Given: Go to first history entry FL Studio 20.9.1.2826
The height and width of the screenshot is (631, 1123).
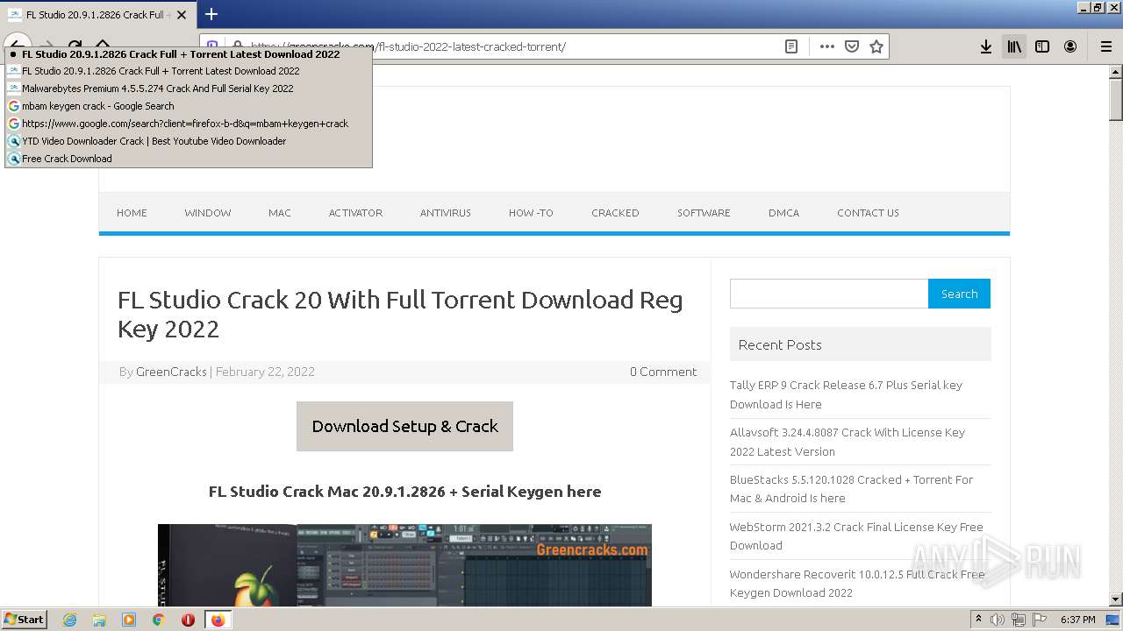Looking at the screenshot, I should click(x=189, y=53).
